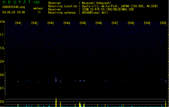Click time axis marker 2047
169x107 pixels.
pos(115,23)
